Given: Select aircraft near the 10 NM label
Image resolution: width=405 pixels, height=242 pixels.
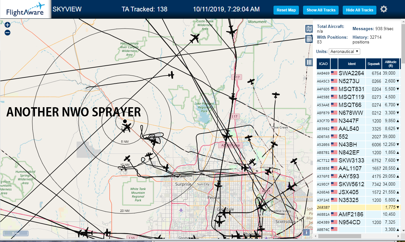Looking at the screenshot, I should [127, 158].
